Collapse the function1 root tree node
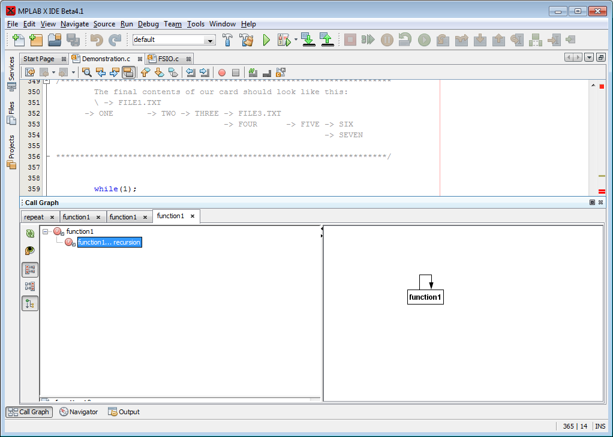Viewport: 613px width, 437px height. (x=46, y=231)
